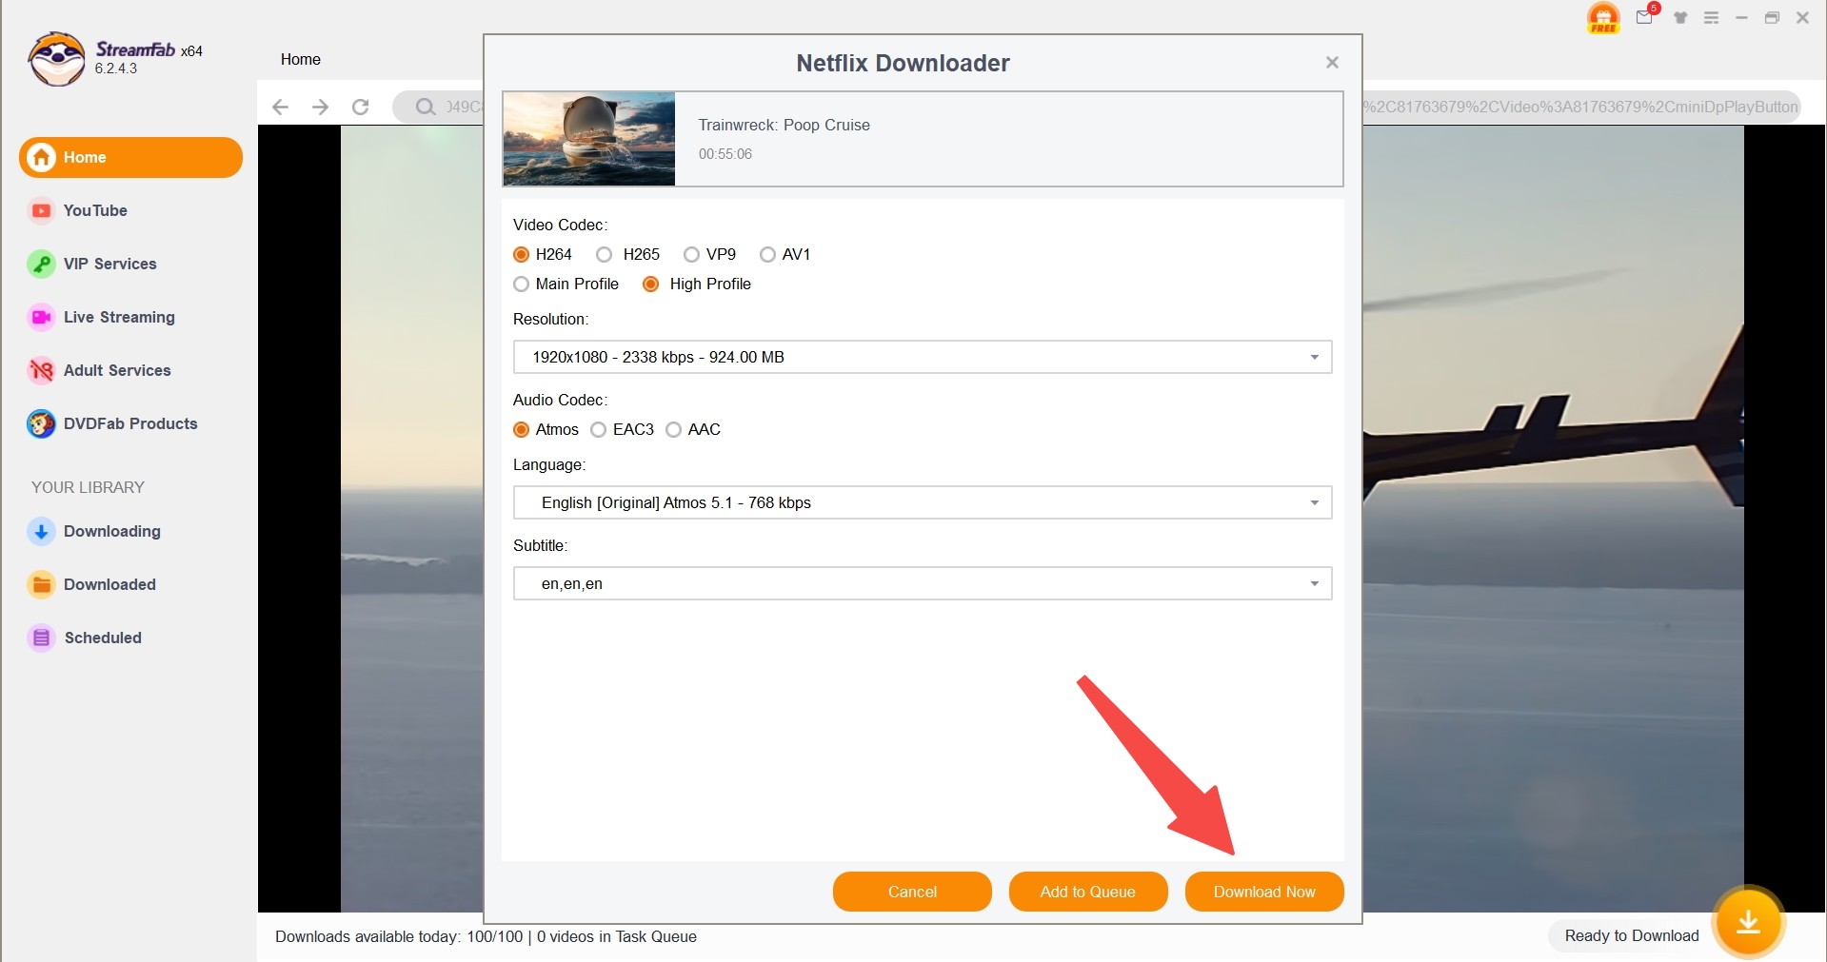The width and height of the screenshot is (1827, 962).
Task: Click the YouTube play icon
Action: (41, 210)
